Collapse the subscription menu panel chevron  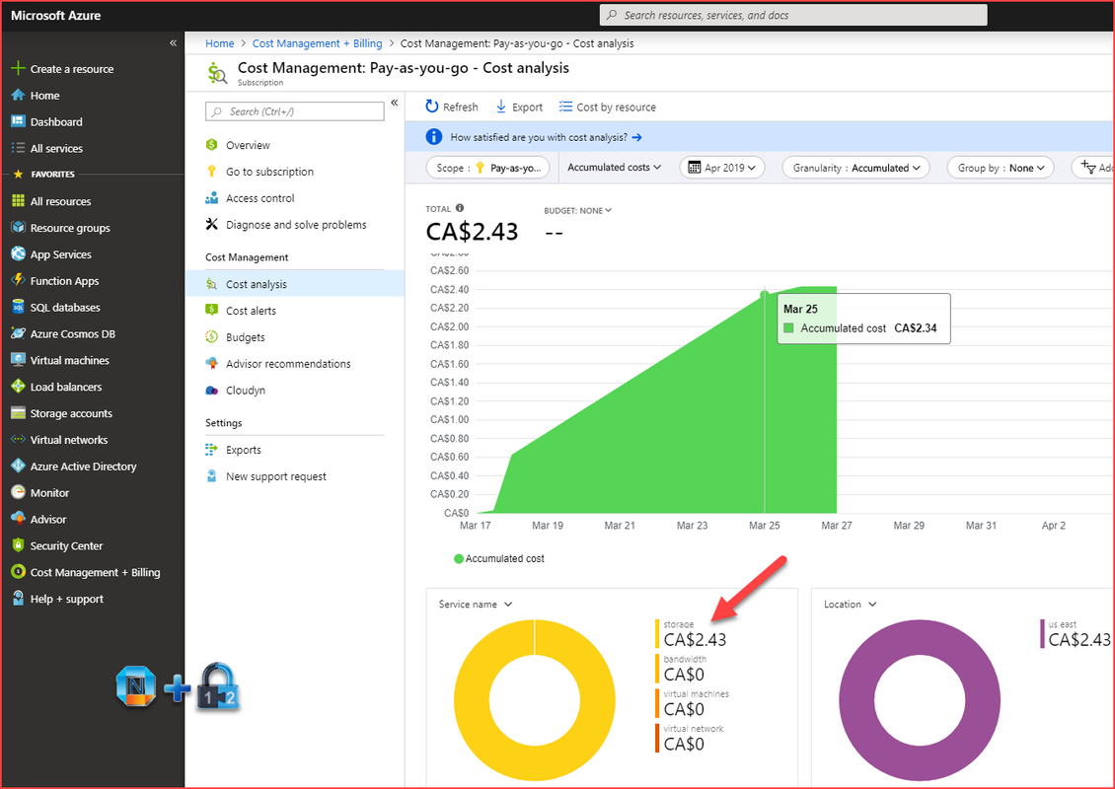click(394, 103)
